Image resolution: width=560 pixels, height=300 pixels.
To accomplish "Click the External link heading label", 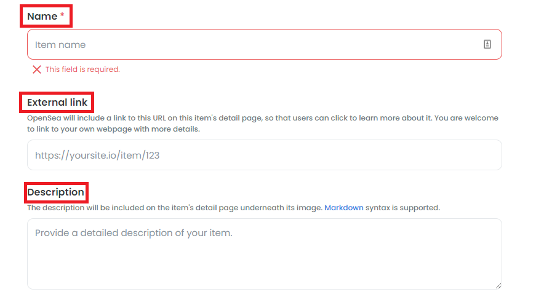I will [57, 102].
